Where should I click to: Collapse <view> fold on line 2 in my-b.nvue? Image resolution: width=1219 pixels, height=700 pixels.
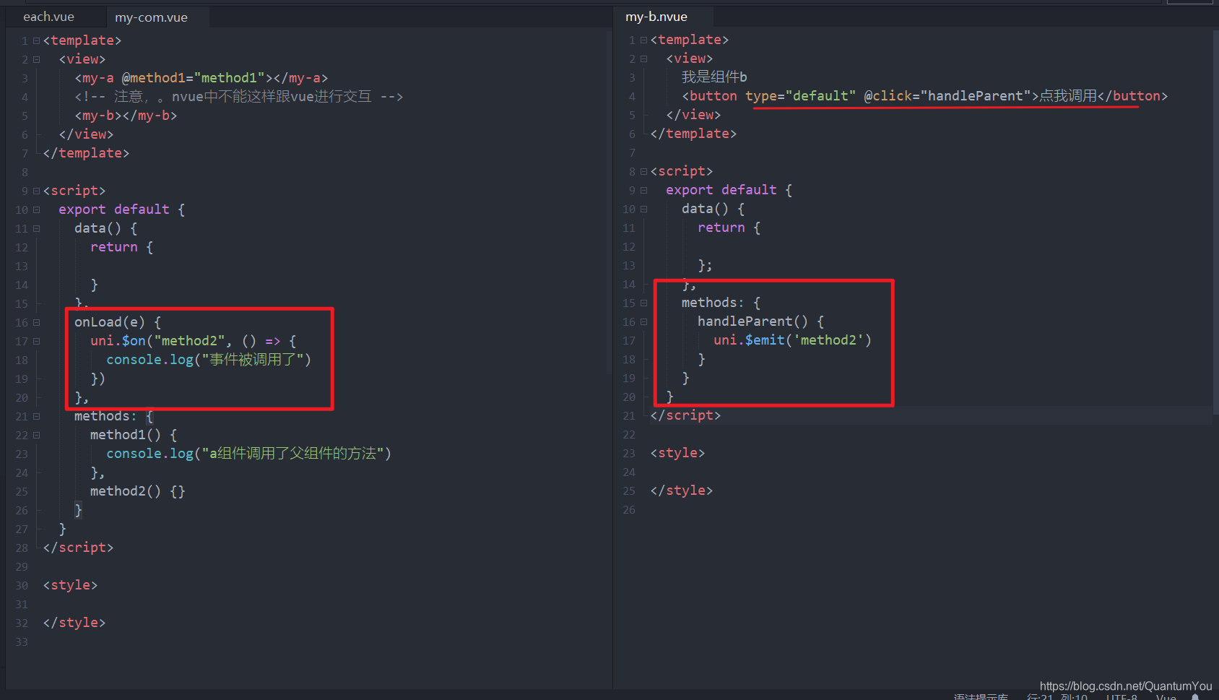point(643,59)
